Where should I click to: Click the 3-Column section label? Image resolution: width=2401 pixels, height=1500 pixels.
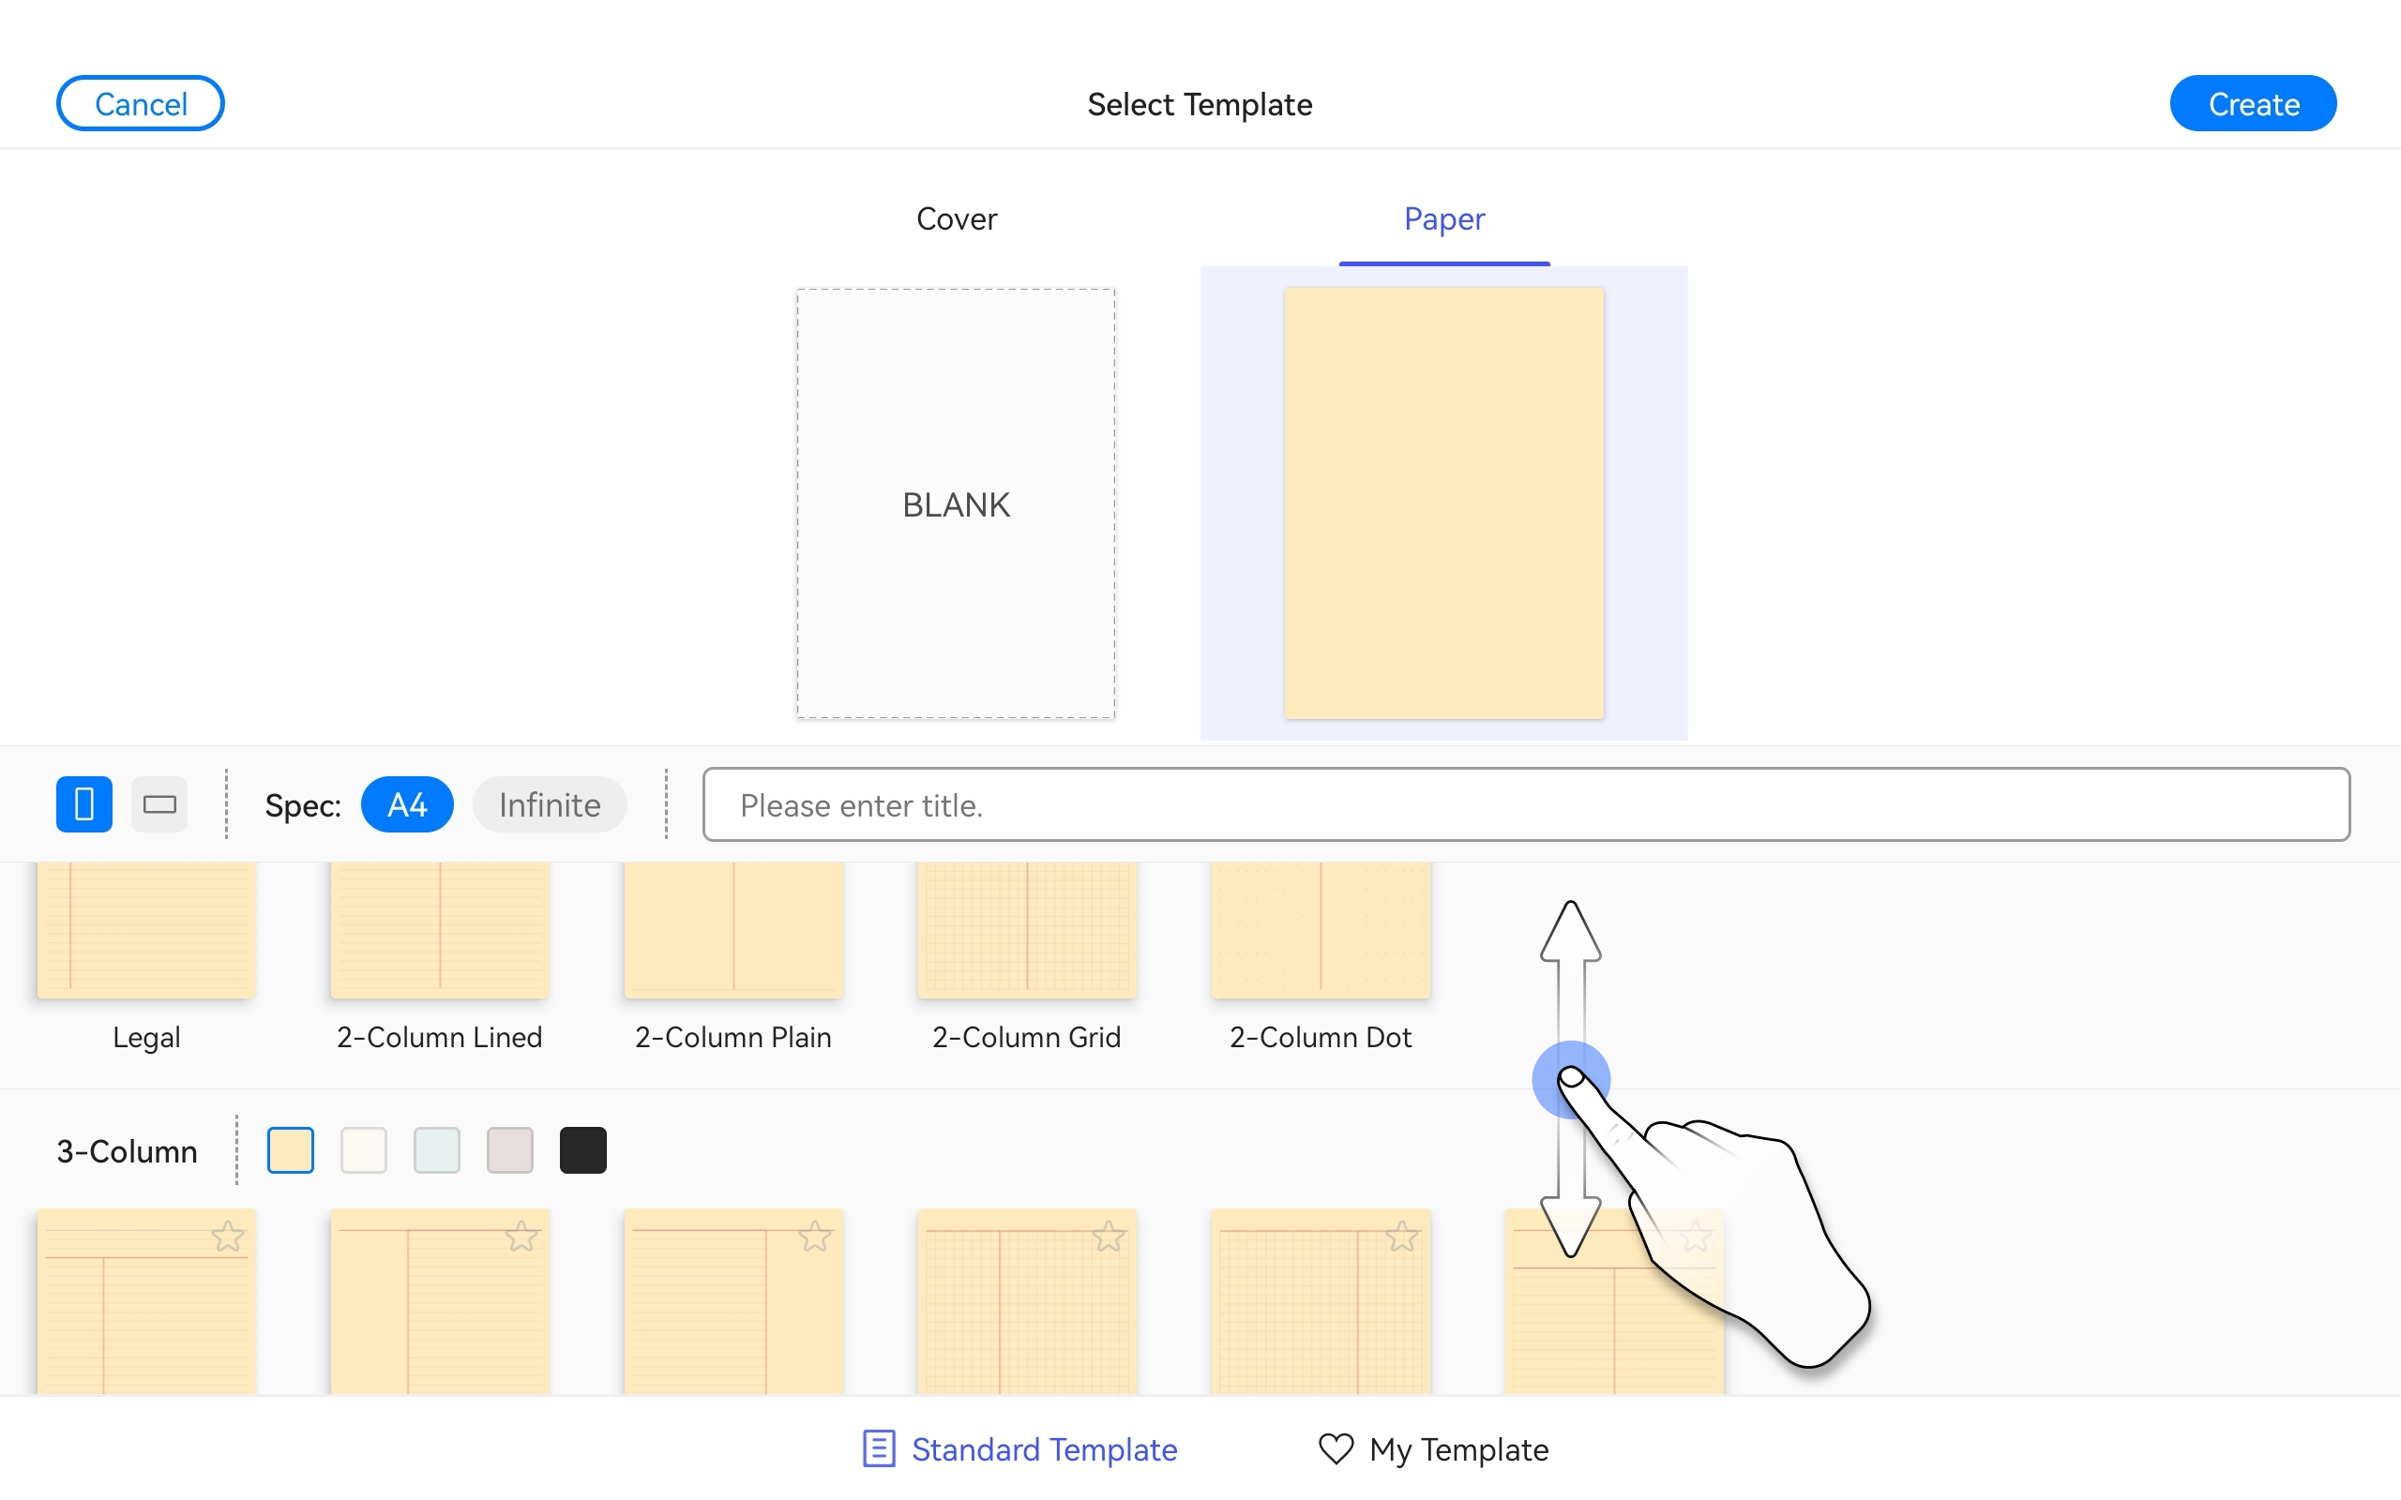coord(127,1151)
